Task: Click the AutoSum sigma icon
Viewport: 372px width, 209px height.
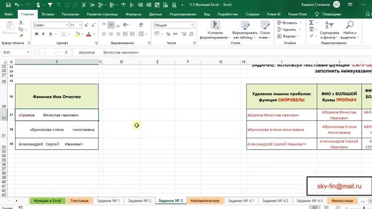Action: (312, 23)
